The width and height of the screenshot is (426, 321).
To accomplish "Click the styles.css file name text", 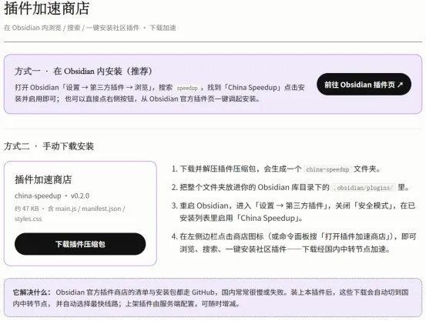I will (29, 219).
